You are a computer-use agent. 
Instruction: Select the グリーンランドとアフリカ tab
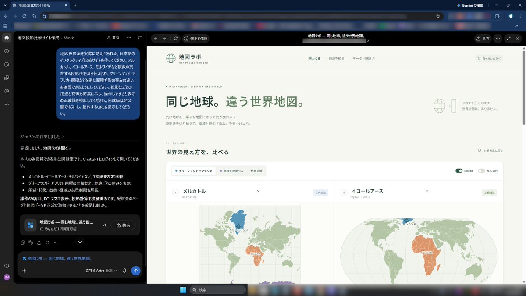(x=194, y=171)
